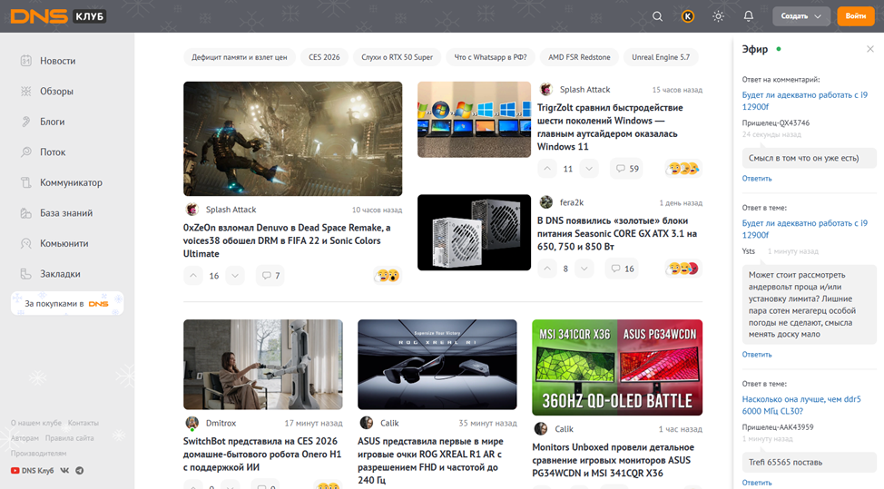Screen dimensions: 884x489
Task: Open the search magnifier in header
Action: click(658, 16)
